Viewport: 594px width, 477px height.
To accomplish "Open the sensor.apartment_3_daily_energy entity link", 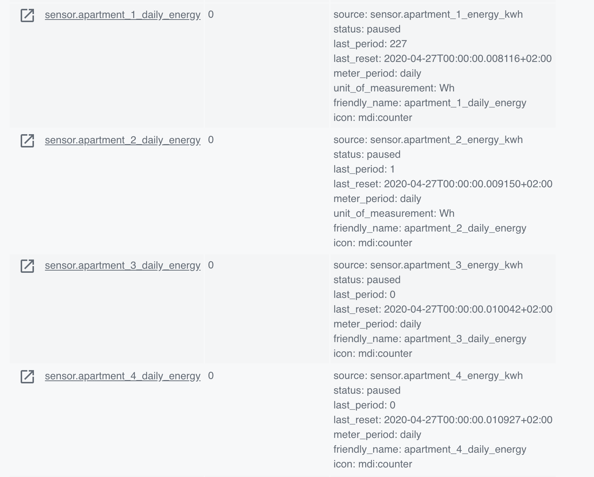I will point(122,265).
